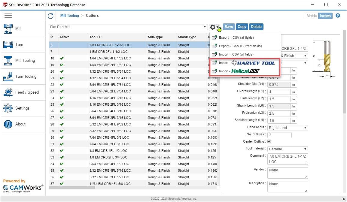Viewport: 347px width, 202px height.
Task: Sort by the Sub-Type column header
Action: (161, 37)
